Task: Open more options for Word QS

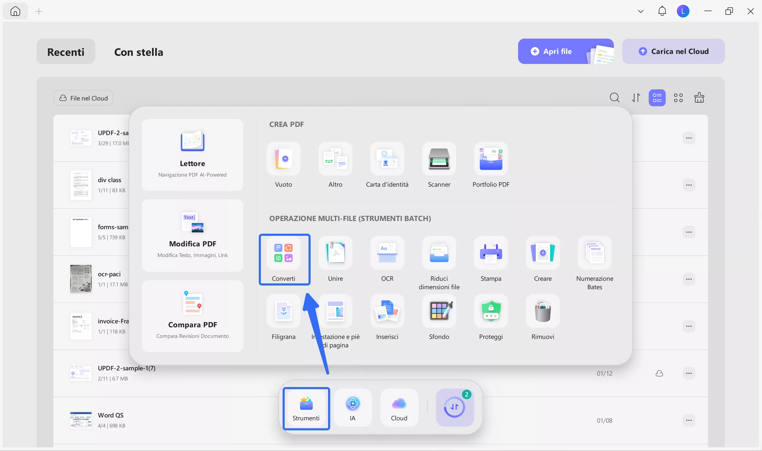Action: 689,420
